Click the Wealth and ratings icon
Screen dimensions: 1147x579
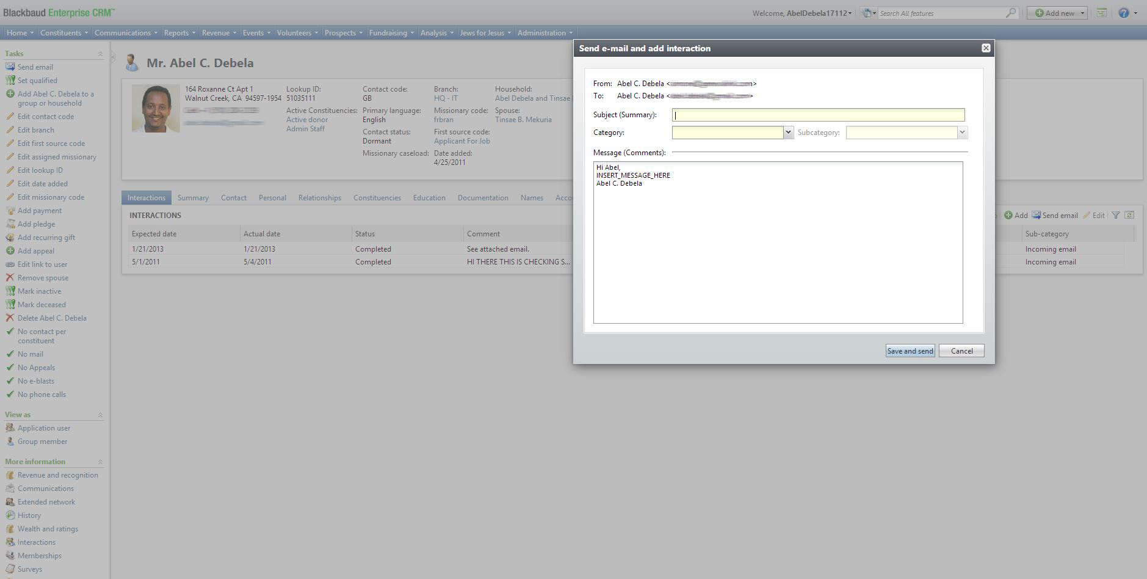(10, 529)
